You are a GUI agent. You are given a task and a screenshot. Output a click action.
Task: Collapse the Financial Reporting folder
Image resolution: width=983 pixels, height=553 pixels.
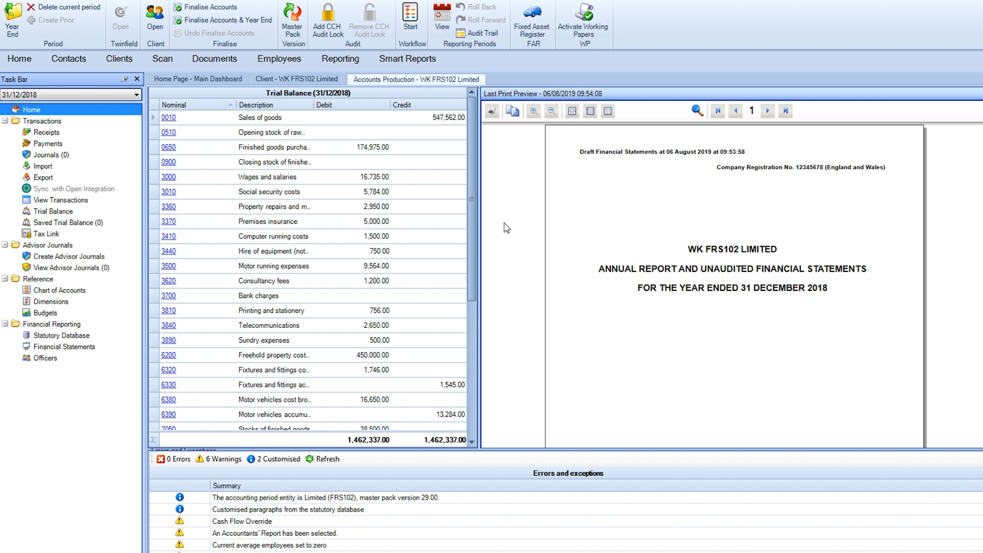point(5,324)
